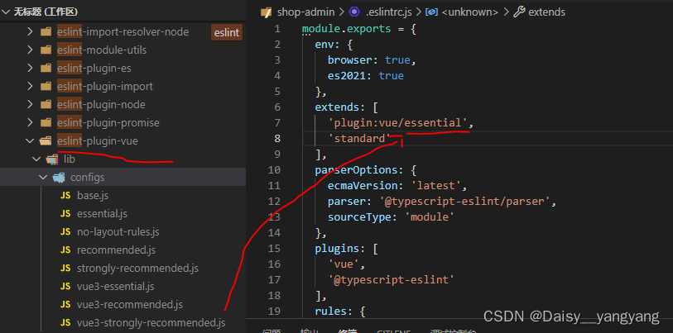This screenshot has height=333, width=673.
Task: Click line number 8 in the gutter
Action: click(276, 139)
